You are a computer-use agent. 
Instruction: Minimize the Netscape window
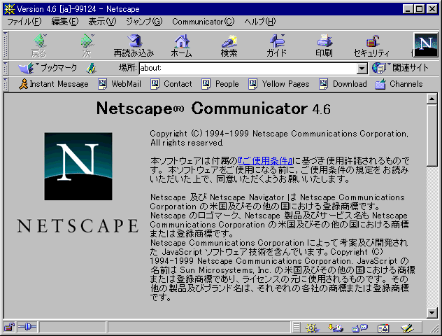pos(408,9)
